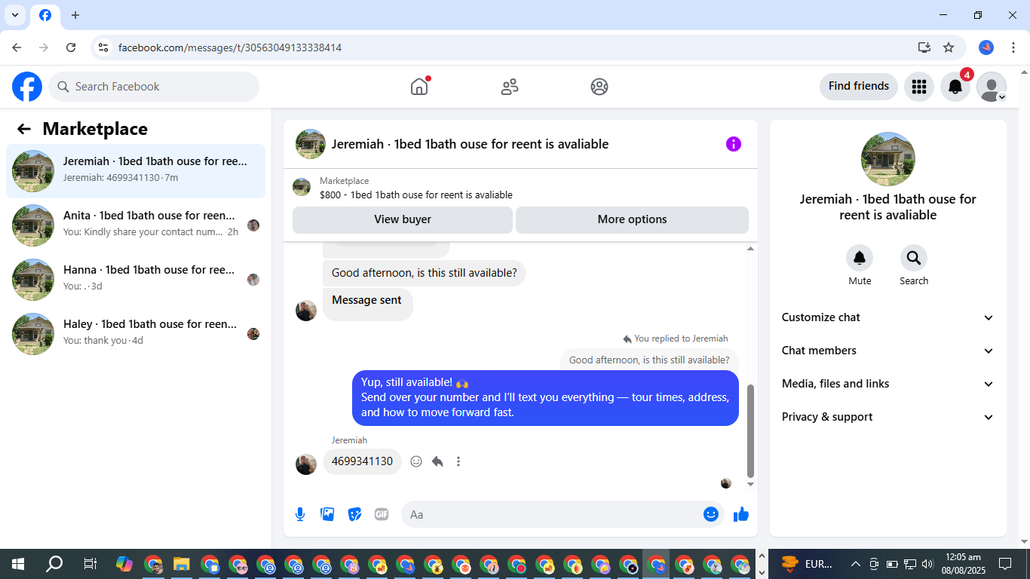This screenshot has width=1030, height=579.
Task: Open the Home feed icon
Action: pos(419,87)
